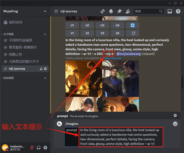Open the midjourney.com link

(x=112, y=58)
